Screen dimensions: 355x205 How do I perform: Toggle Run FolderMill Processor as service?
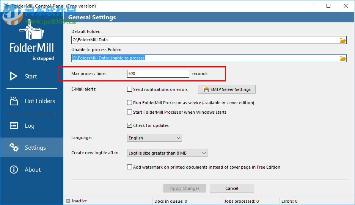(x=130, y=103)
